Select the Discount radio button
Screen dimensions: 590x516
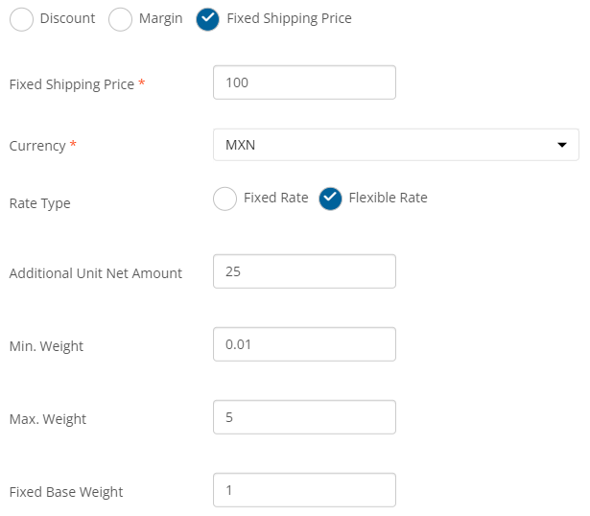pos(21,19)
